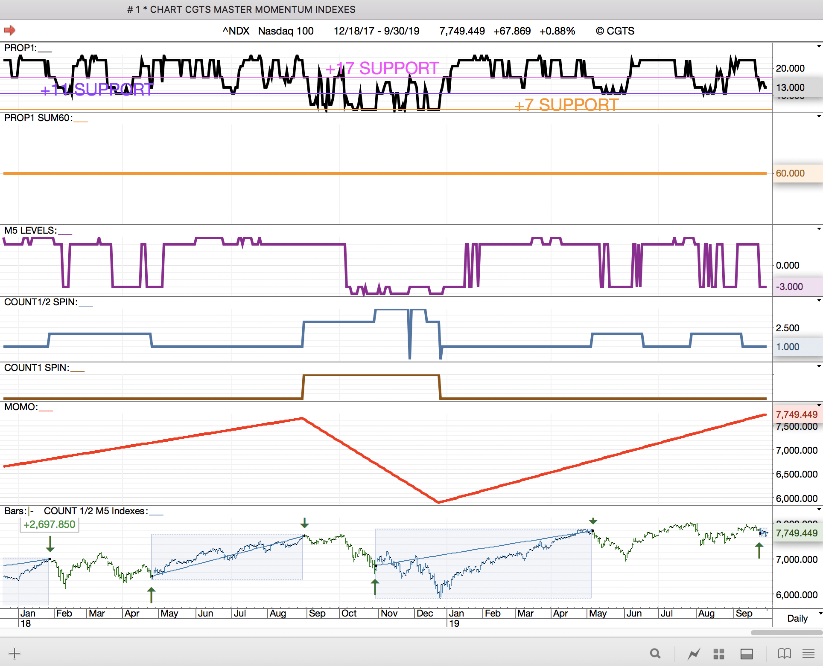Image resolution: width=823 pixels, height=666 pixels.
Task: Select the ^NDX ticker symbol
Action: point(236,31)
